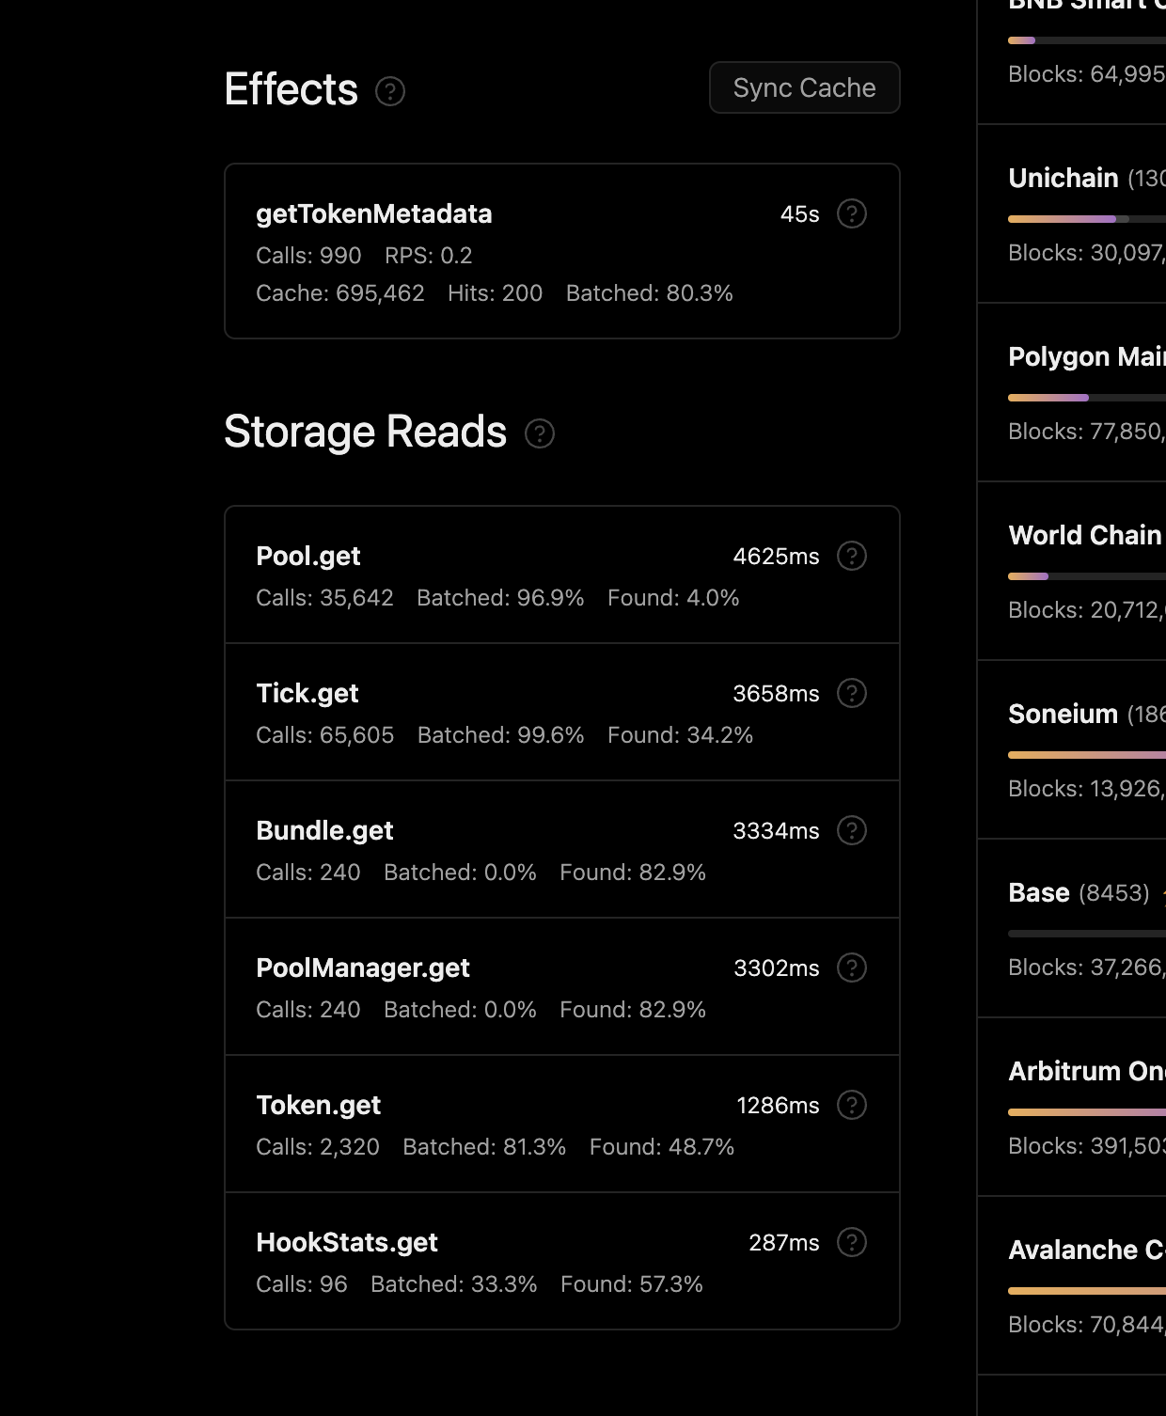The width and height of the screenshot is (1166, 1416).
Task: Click the Avalanche chain title
Action: click(x=1086, y=1250)
